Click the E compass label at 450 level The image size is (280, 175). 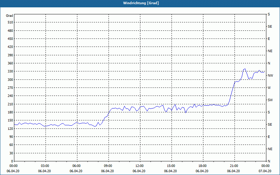click(269, 39)
